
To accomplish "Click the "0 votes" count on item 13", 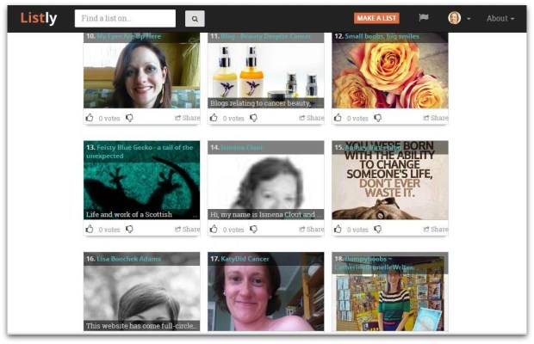I will point(109,230).
